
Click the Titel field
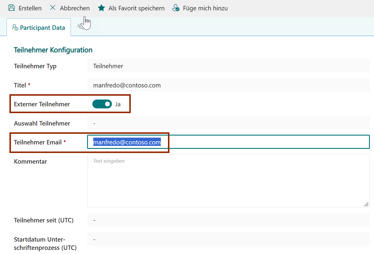228,85
